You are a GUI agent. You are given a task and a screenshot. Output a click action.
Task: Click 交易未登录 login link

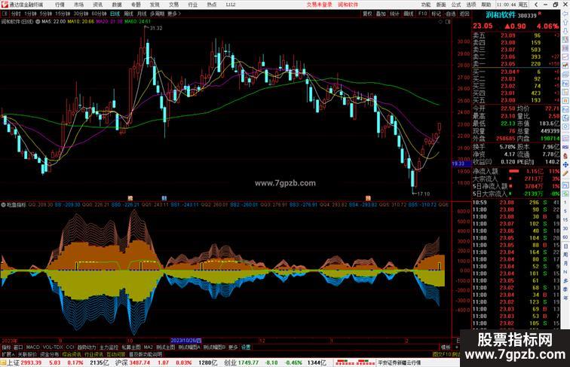(320, 5)
